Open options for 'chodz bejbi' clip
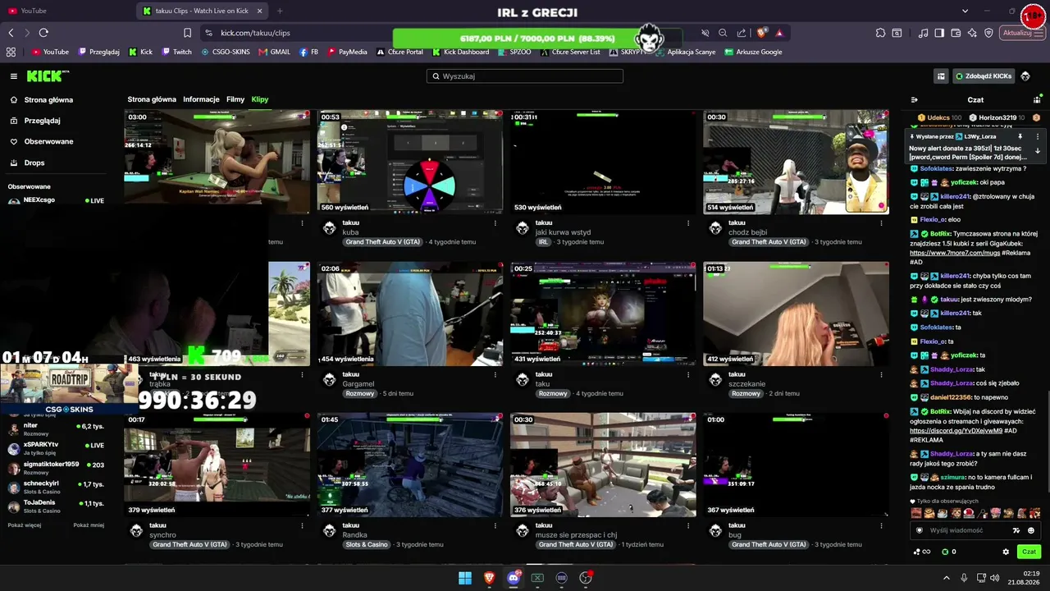1050x591 pixels. (x=882, y=223)
